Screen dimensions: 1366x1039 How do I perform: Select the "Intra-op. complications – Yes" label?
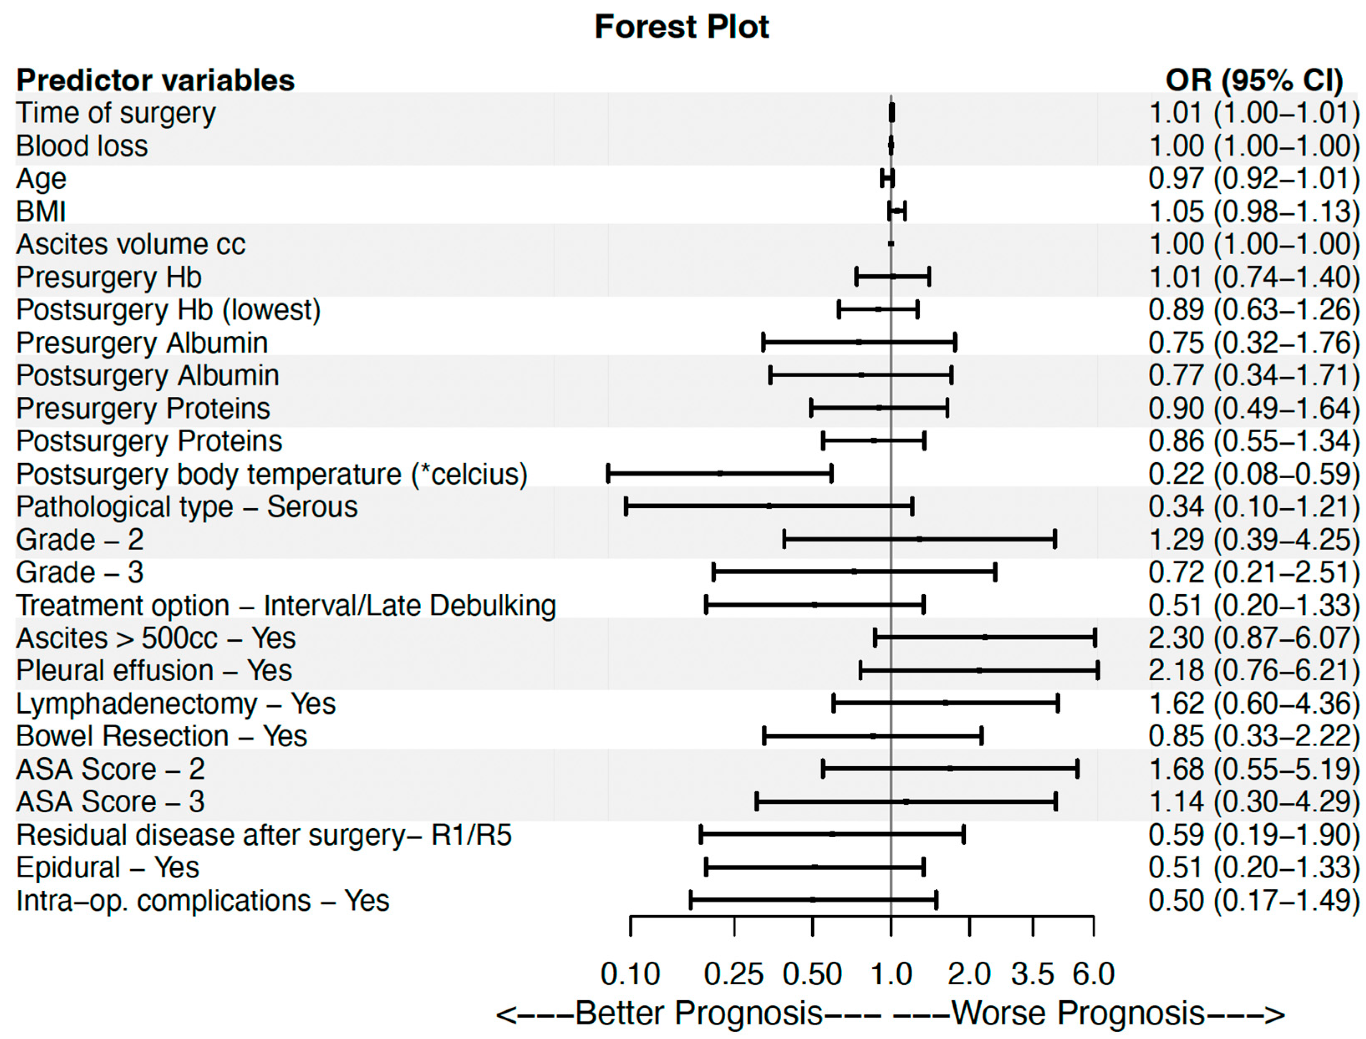[203, 901]
